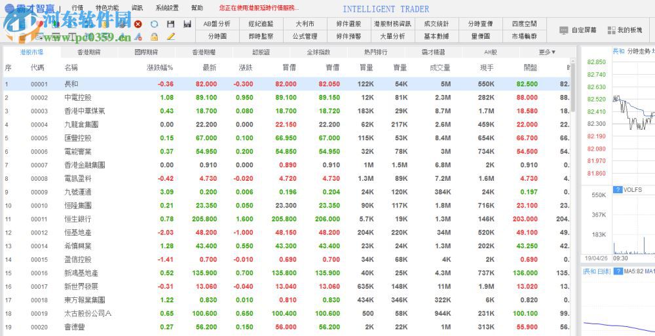
Task: Click the -2.03 change percent cell
Action: click(x=166, y=233)
